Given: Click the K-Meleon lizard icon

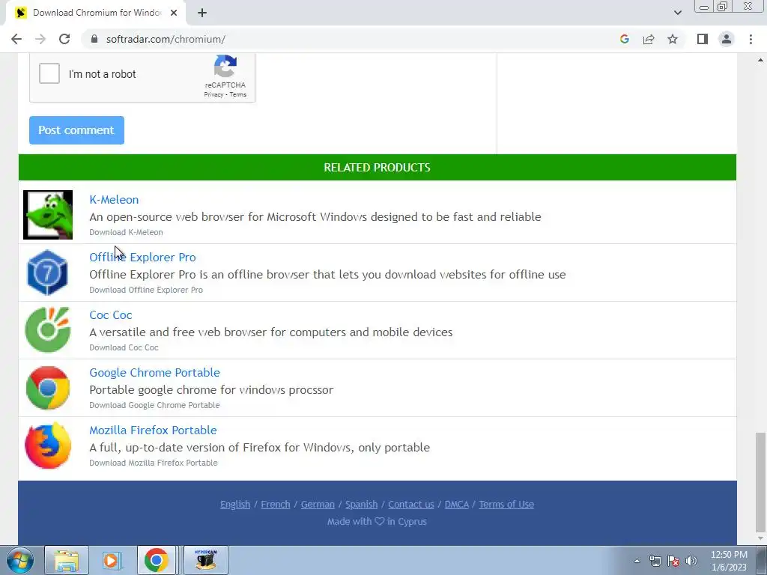Looking at the screenshot, I should point(48,215).
